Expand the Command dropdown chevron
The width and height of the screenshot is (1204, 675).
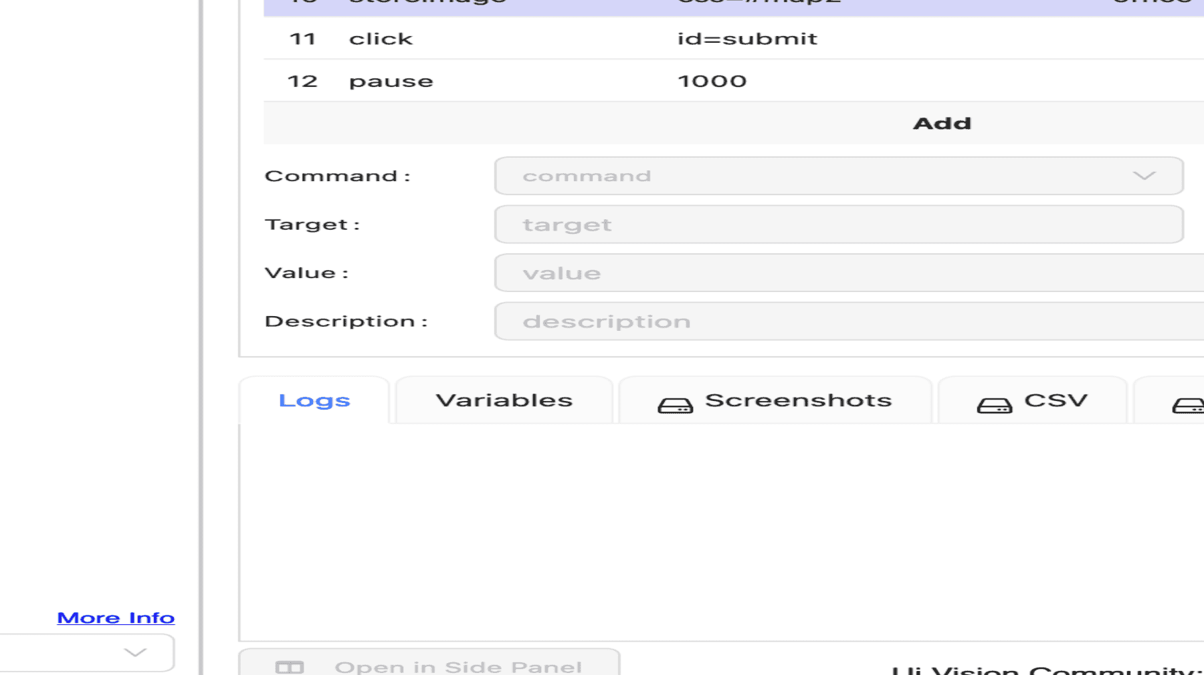[x=1144, y=176]
